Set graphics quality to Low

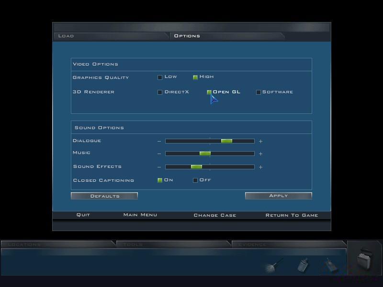[160, 77]
